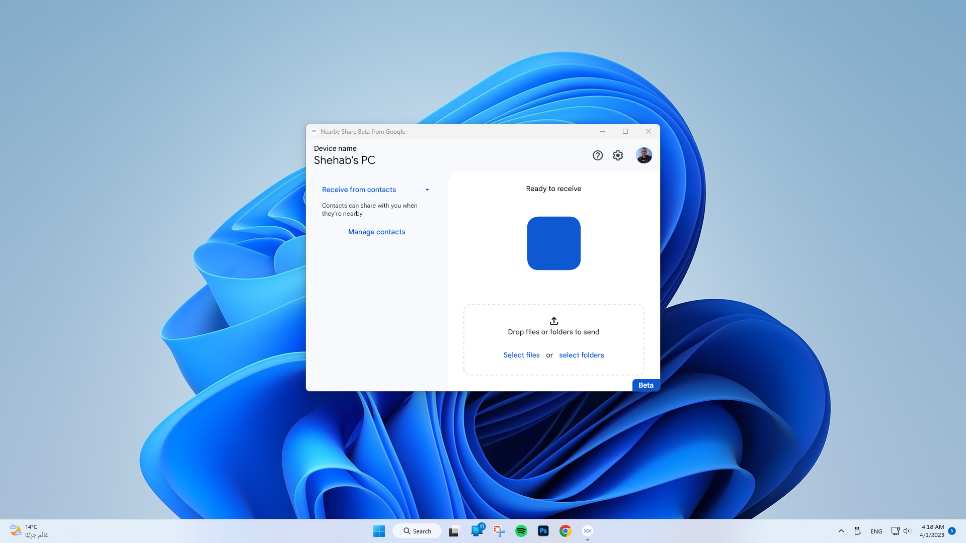Open Snipping Tool from the taskbar
Image resolution: width=966 pixels, height=543 pixels.
(x=499, y=531)
